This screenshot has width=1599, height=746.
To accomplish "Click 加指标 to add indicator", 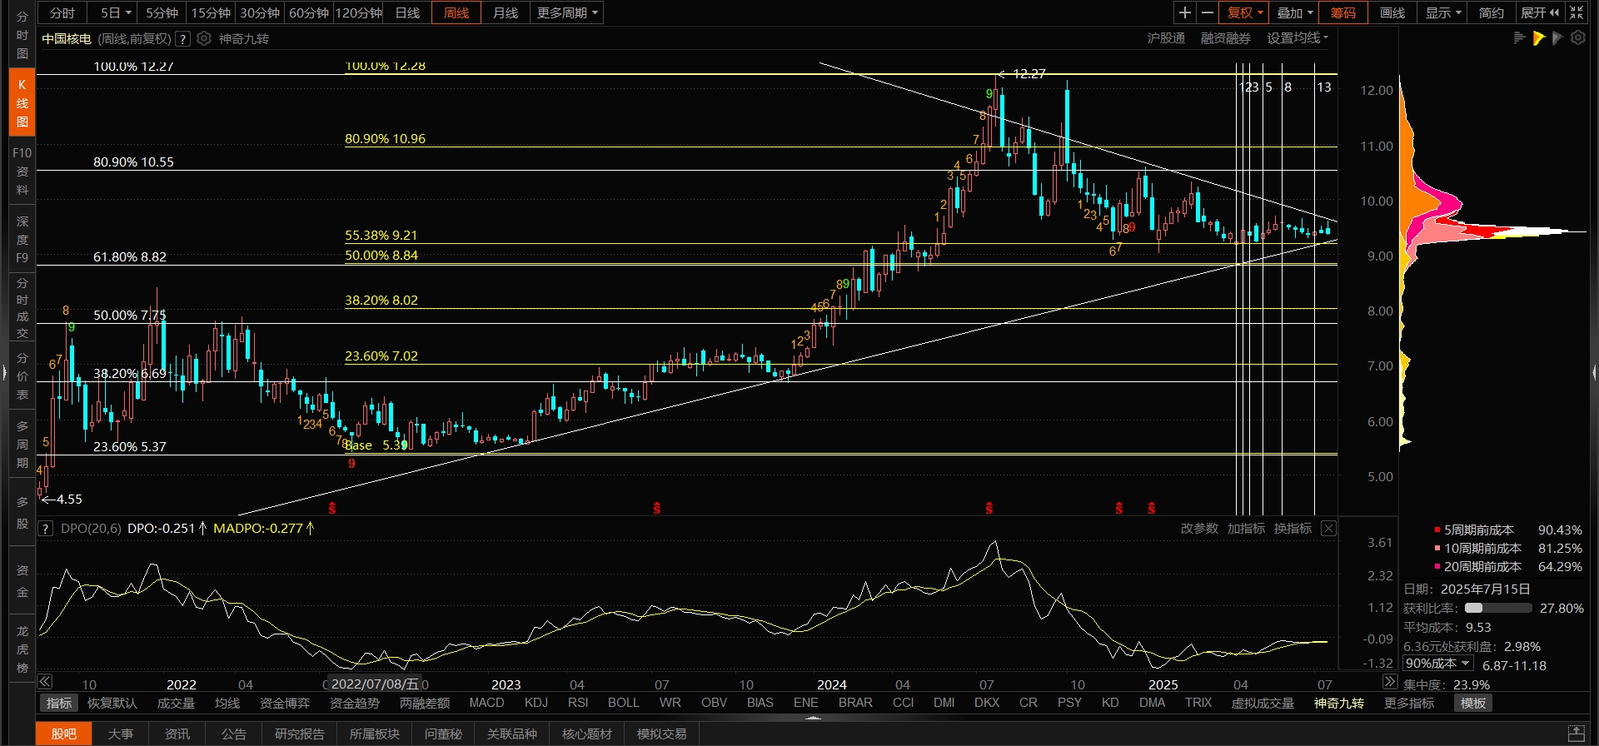I will [1246, 529].
